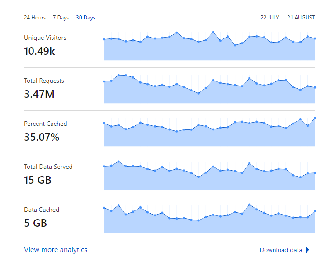Click the Total Requests label
The width and height of the screenshot is (326, 277).
pyautogui.click(x=44, y=81)
